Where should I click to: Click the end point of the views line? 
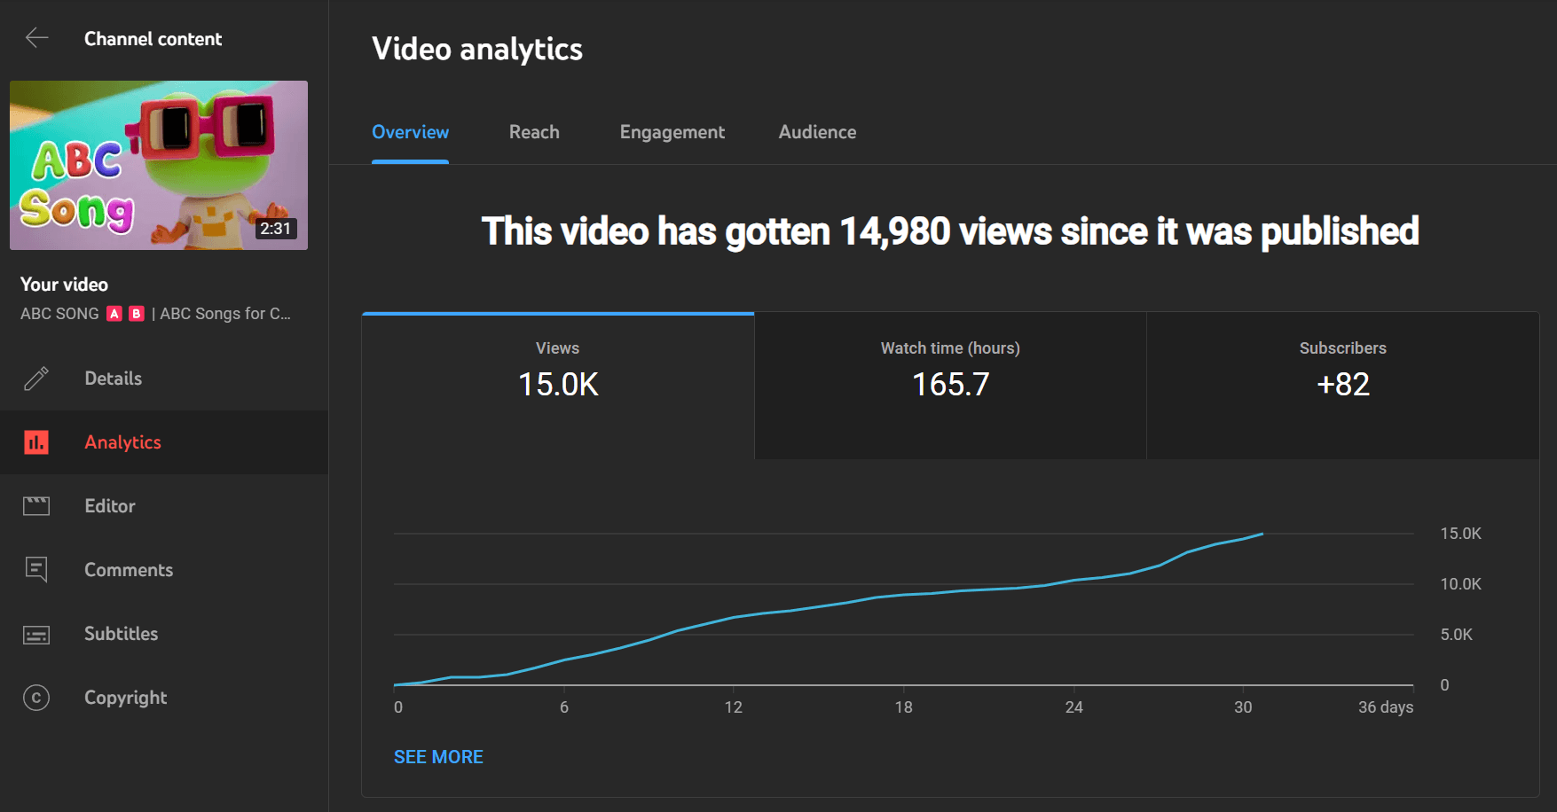[x=1262, y=534]
